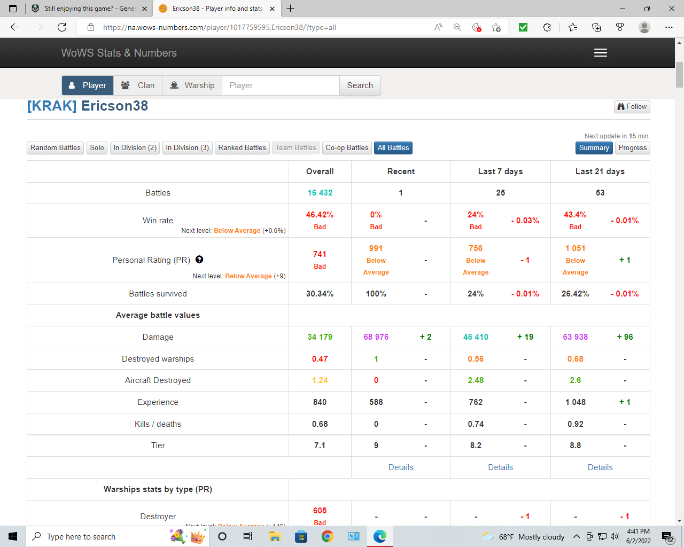
Task: Add page to favorites star icon
Action: tap(496, 27)
